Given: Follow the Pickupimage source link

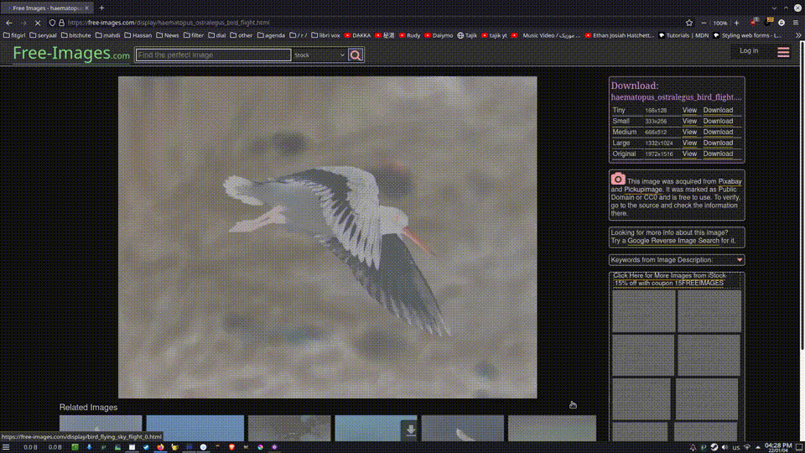Looking at the screenshot, I should (643, 190).
